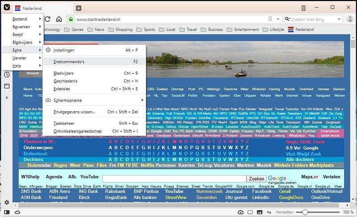357x217 pixels.
Task: Open the Marktplaats link
Action: coord(321,165)
